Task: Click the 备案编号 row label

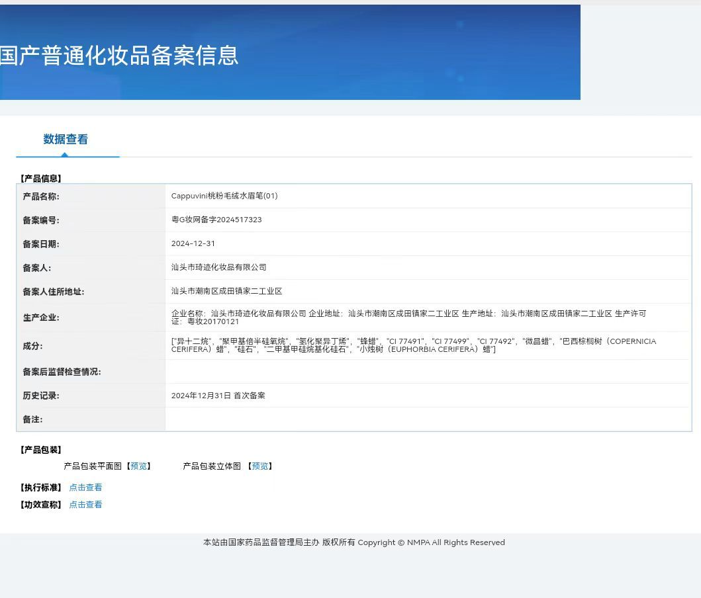Action: point(40,220)
